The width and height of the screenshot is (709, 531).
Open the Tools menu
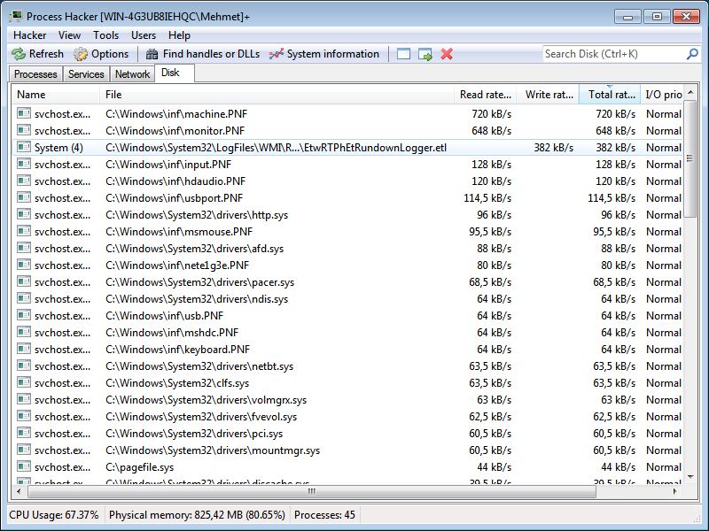coord(105,35)
